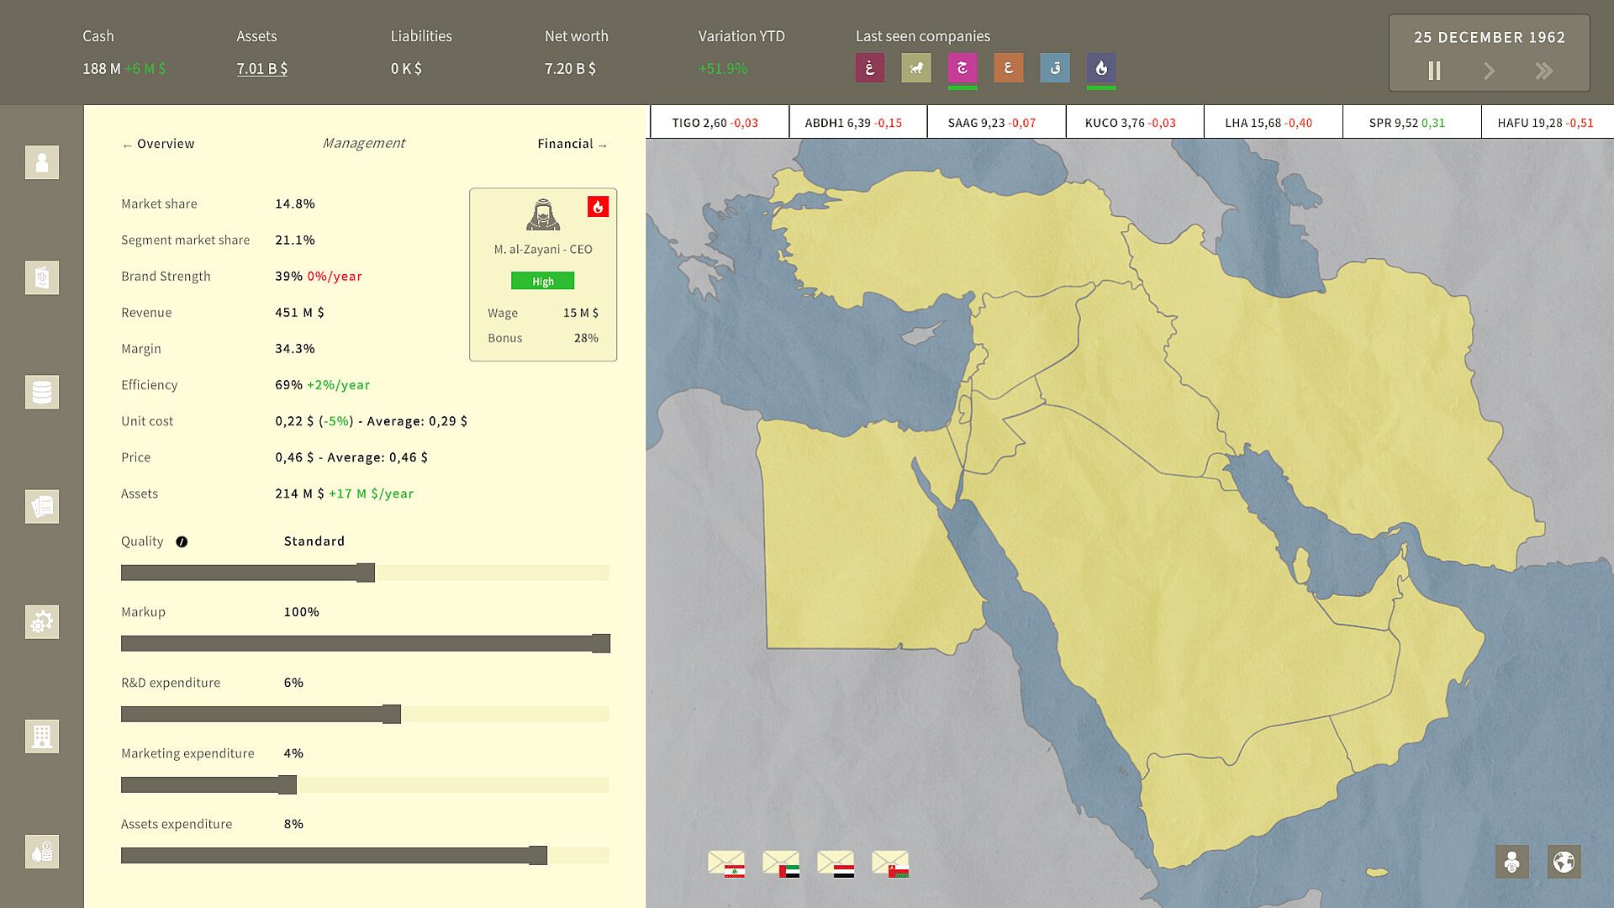Open the gears settings sidebar icon
This screenshot has width=1614, height=908.
point(41,622)
